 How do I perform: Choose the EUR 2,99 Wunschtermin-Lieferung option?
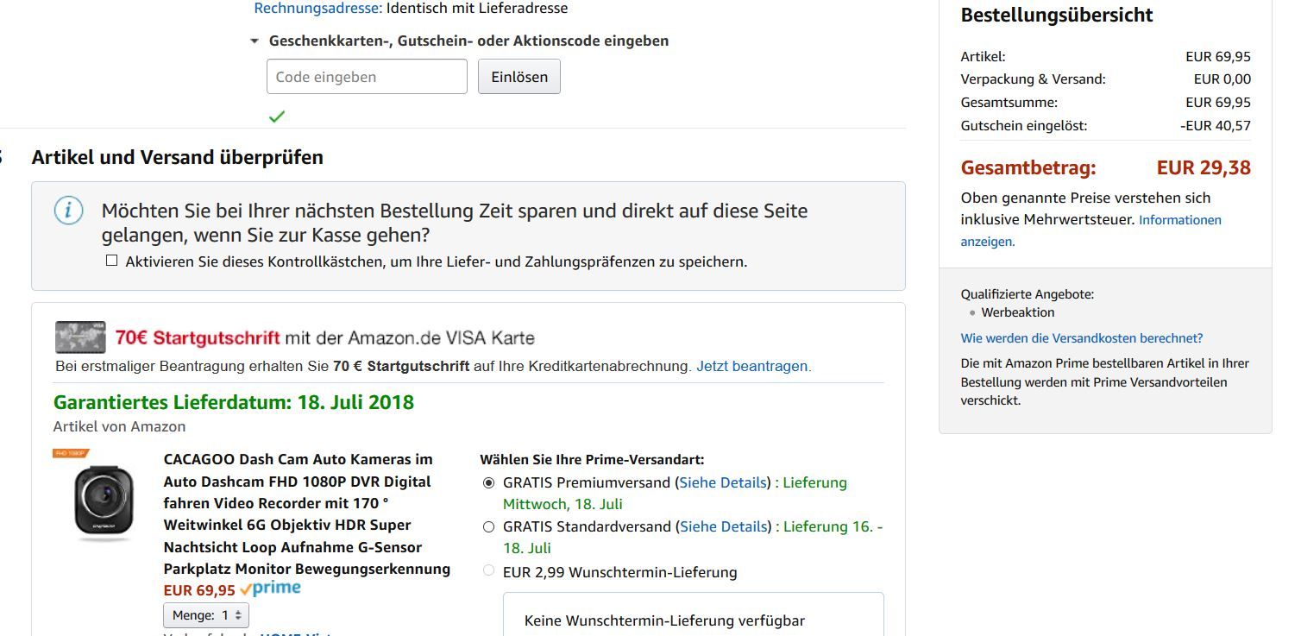[489, 570]
